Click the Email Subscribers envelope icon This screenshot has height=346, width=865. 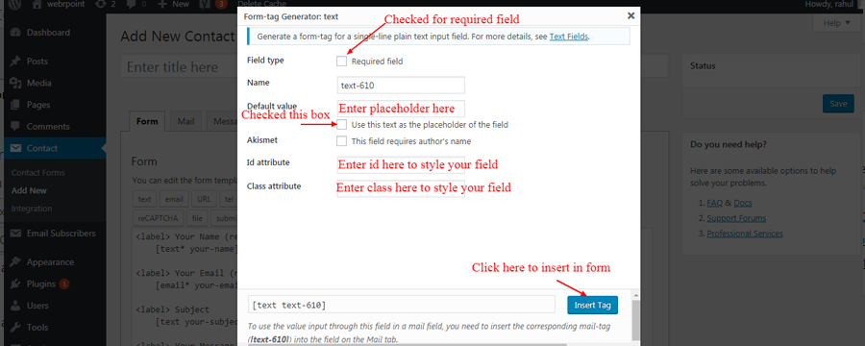[x=15, y=234]
